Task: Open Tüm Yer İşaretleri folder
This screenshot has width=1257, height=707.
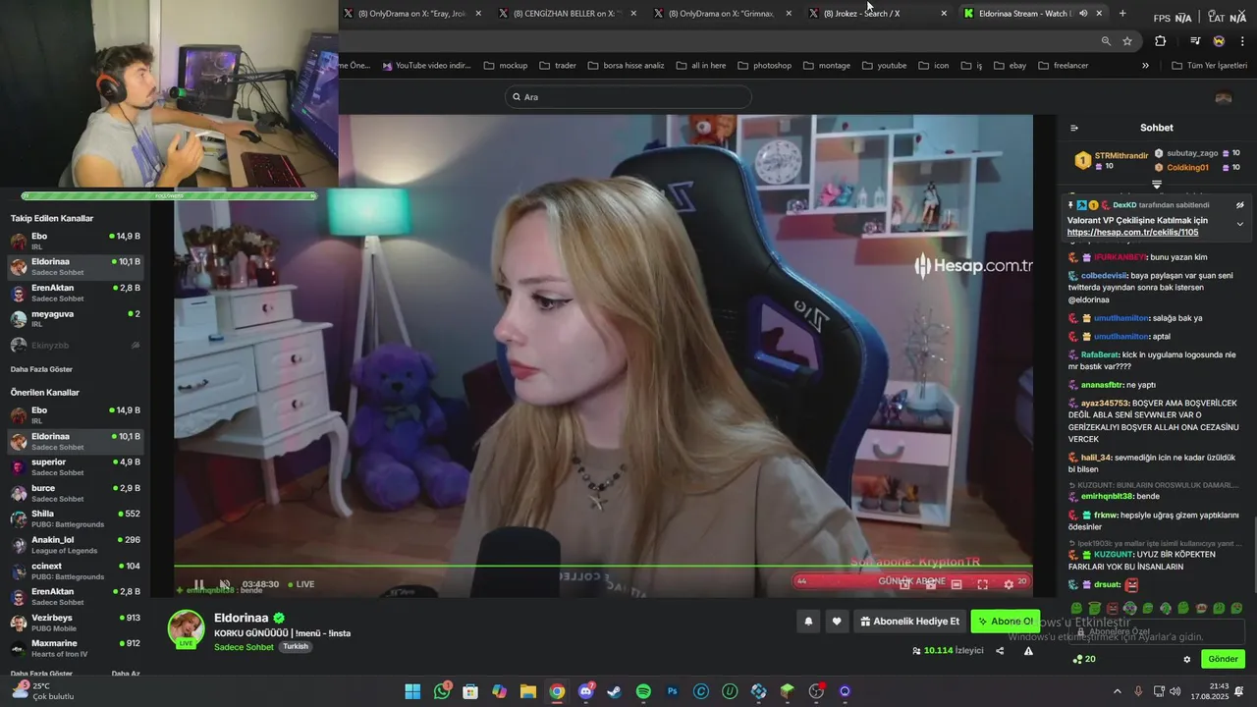Action: tap(1210, 66)
